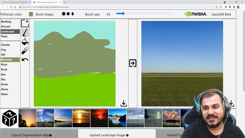The height and width of the screenshot is (138, 245).
Task: Choose the circle brush shape
Action: click(64, 14)
